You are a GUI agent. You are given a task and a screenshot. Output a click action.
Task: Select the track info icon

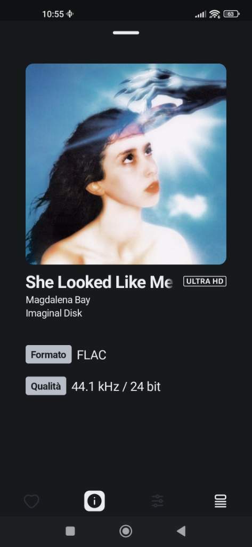94,501
